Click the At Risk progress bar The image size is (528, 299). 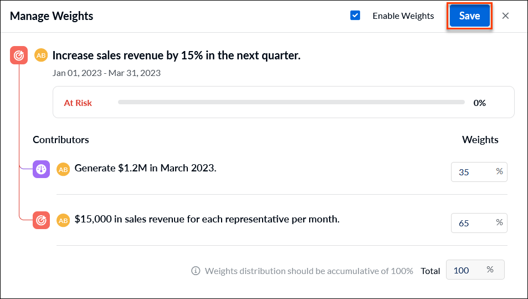[291, 102]
